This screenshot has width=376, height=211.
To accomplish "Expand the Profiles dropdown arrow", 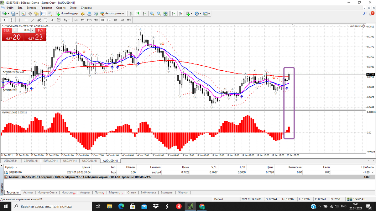I will (17, 13).
